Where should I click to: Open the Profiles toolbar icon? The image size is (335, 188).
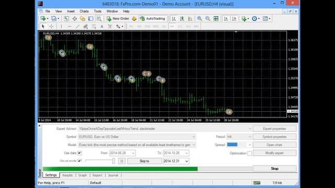tap(54, 19)
